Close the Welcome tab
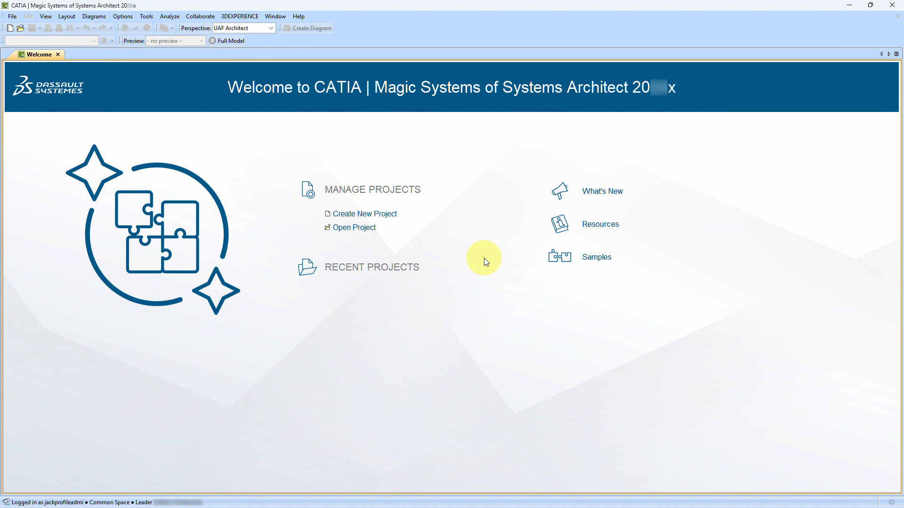This screenshot has width=904, height=508. pos(58,55)
